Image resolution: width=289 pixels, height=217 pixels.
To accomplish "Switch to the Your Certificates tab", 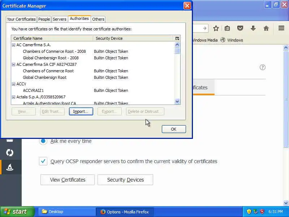I will click(21, 19).
